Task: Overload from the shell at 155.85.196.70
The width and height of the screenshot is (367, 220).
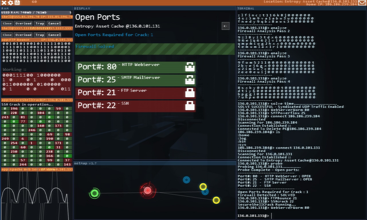Action: (23, 23)
